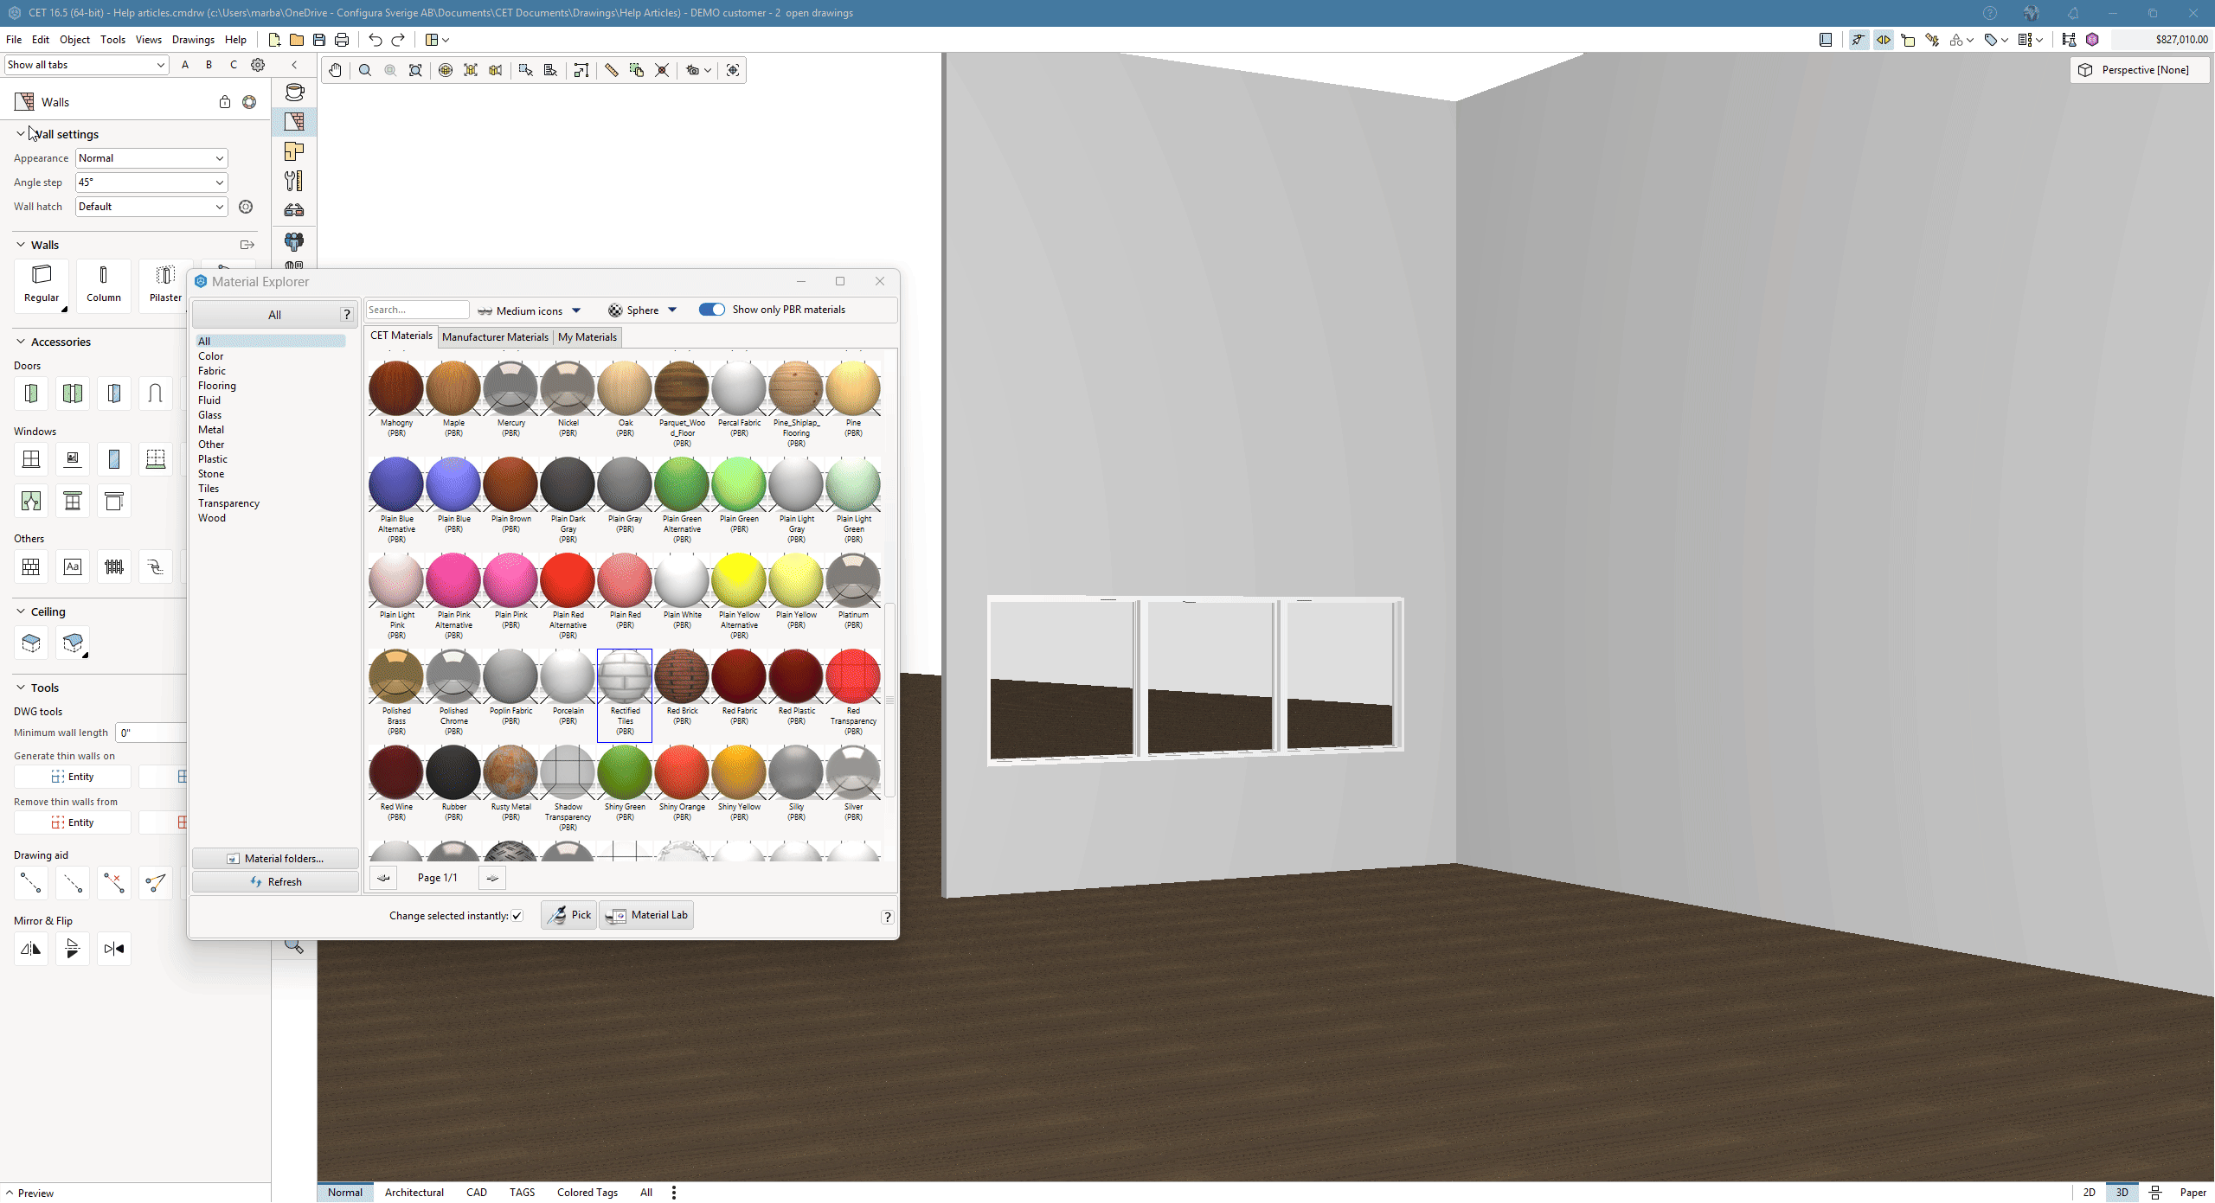Open the Appearance dropdown

coord(151,158)
